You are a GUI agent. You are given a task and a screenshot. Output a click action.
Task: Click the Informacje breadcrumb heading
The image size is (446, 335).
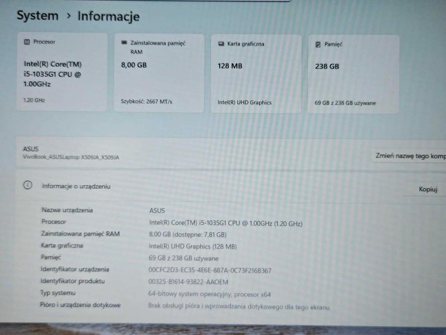click(x=109, y=16)
